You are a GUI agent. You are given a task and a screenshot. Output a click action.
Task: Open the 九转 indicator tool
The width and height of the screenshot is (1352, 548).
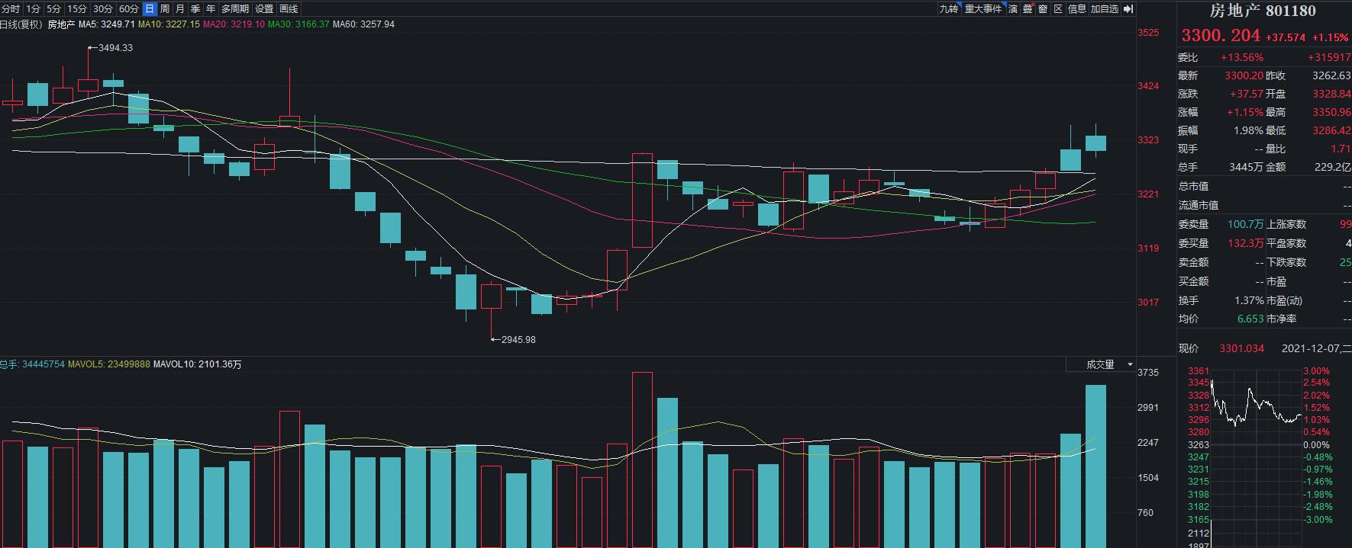948,9
